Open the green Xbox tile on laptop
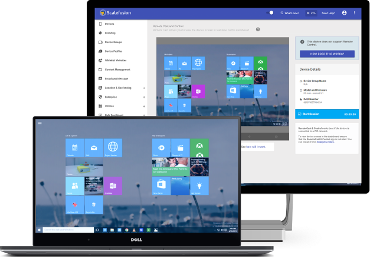Image resolution: width=370 pixels, height=258 pixels. (199, 148)
